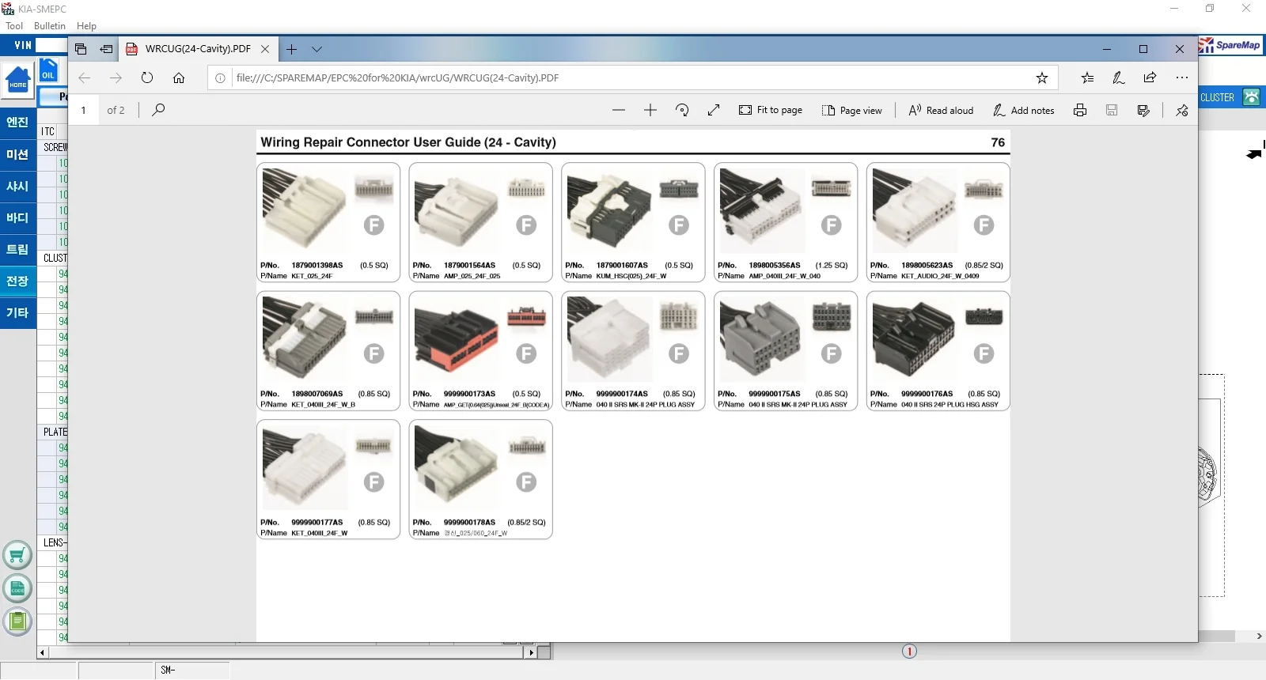1266x680 pixels.
Task: Click scroll right arrow in KIA-SMEPC diagram
Action: 1259,636
